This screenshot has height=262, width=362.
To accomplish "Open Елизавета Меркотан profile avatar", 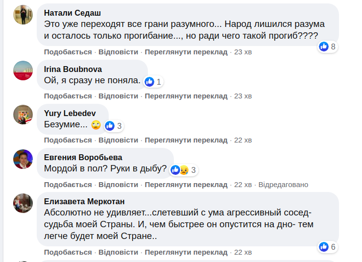I will pos(23,203).
